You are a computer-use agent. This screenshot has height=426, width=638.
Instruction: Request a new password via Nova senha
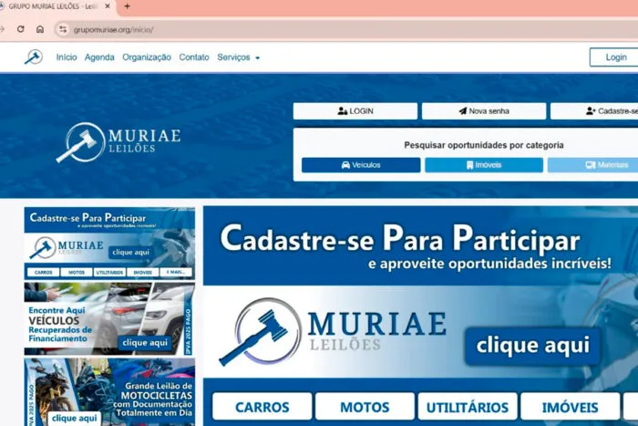484,110
